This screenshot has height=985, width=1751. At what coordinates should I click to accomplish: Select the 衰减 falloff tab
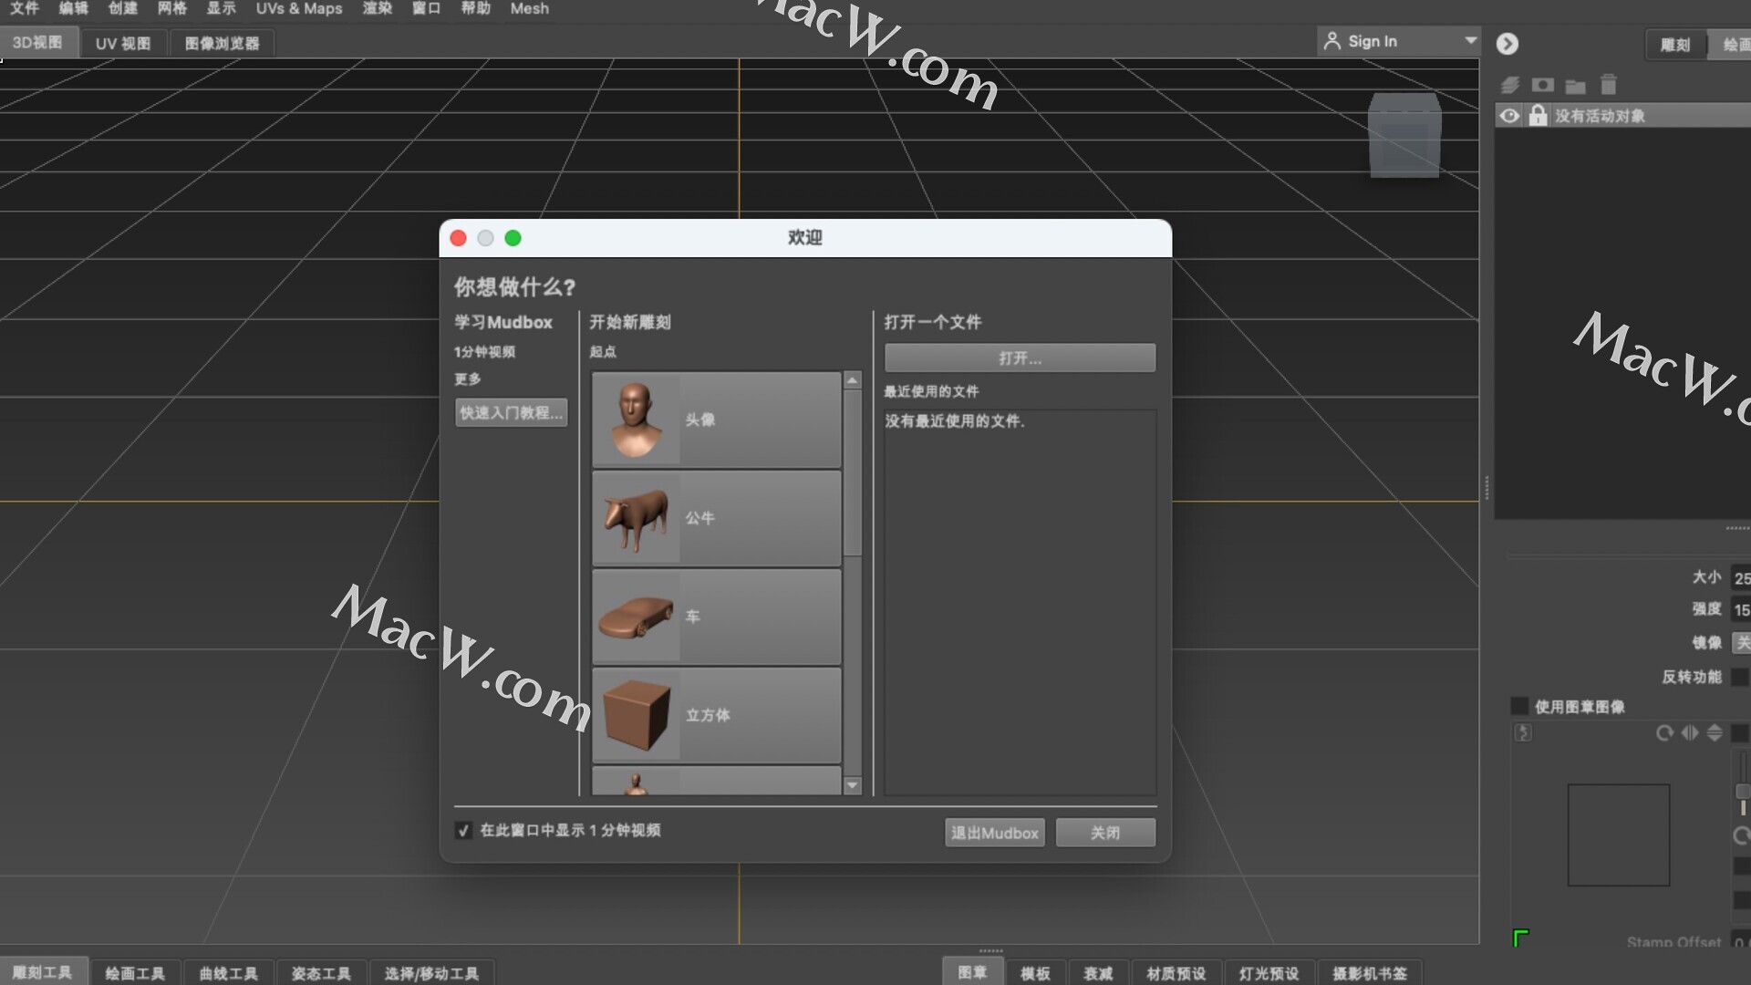[x=1098, y=973]
